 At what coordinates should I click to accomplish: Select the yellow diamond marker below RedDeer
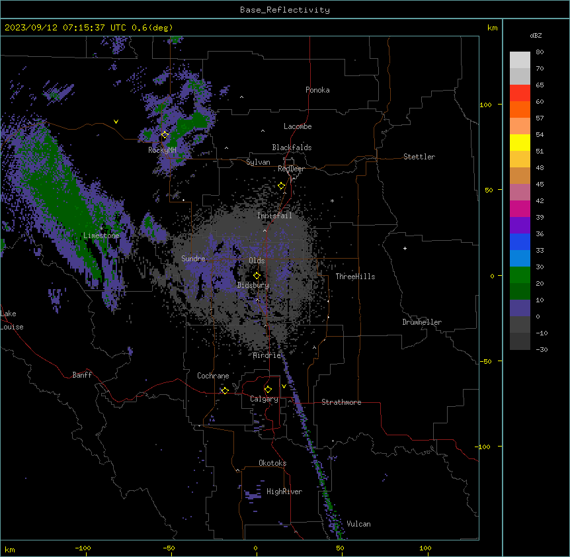click(282, 186)
